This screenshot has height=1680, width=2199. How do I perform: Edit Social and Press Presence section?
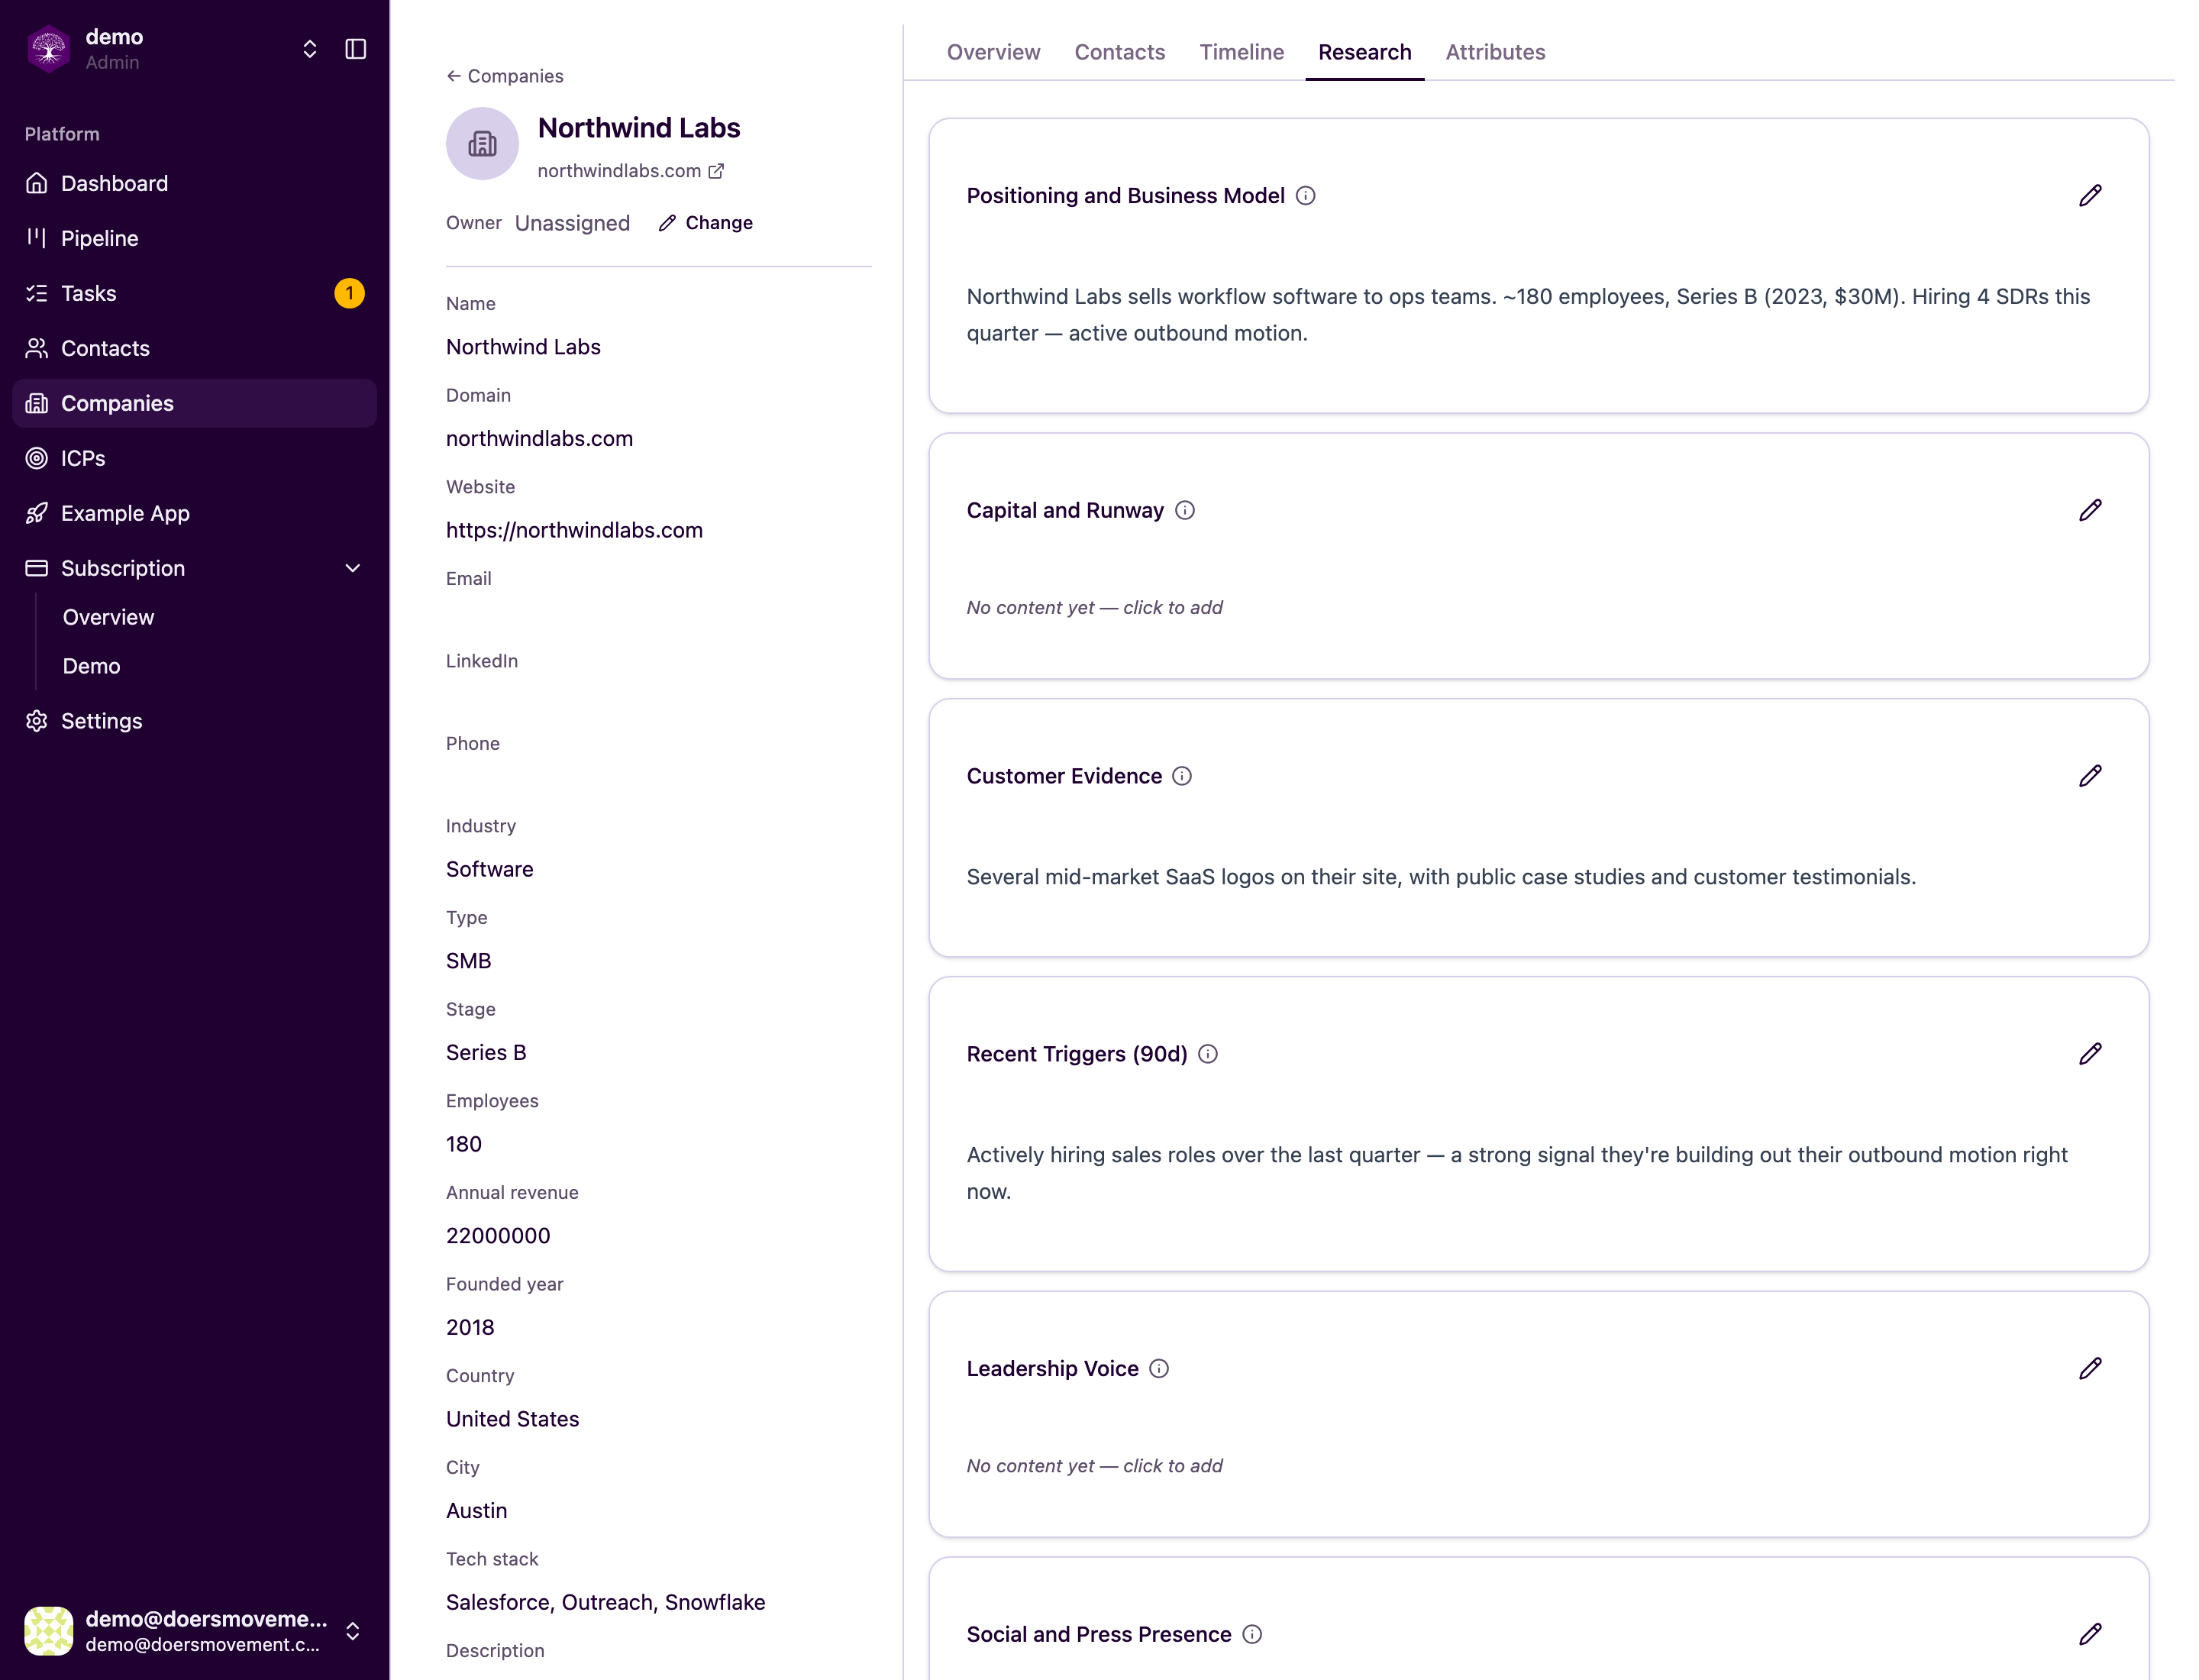coord(2090,1634)
